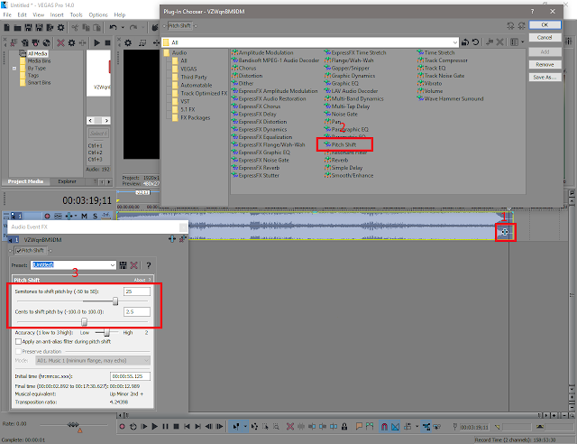This screenshot has height=444, width=577.
Task: Click the Remove selected media red X icon
Action: click(60, 43)
